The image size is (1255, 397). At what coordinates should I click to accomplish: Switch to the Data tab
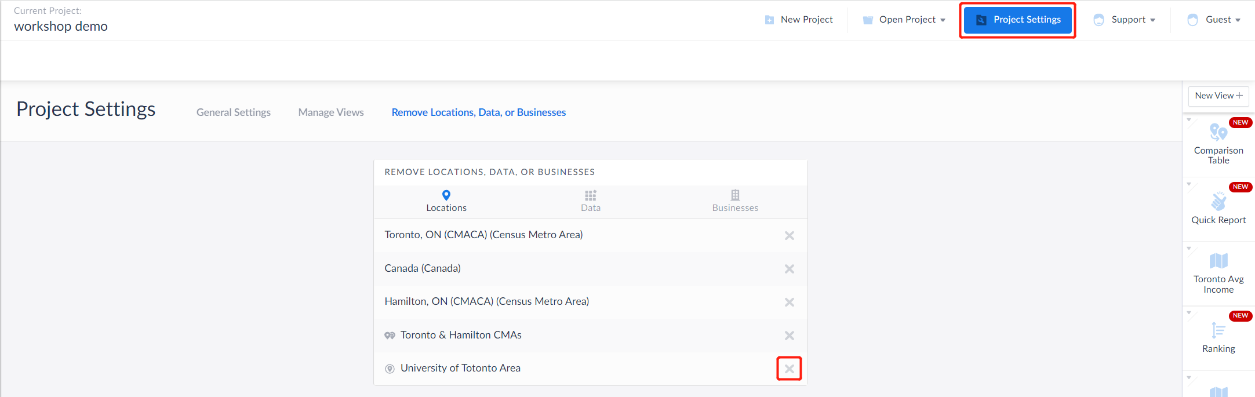coord(591,202)
